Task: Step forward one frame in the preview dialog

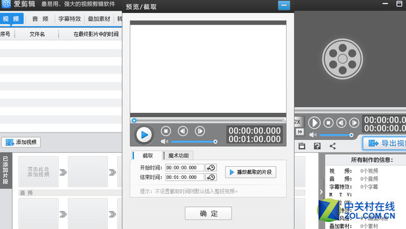Action: pyautogui.click(x=200, y=131)
